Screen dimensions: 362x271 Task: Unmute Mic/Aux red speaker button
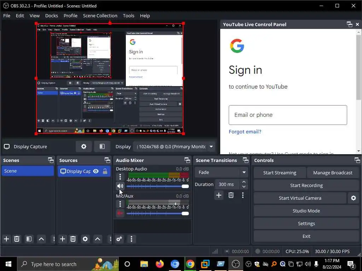pos(120,213)
